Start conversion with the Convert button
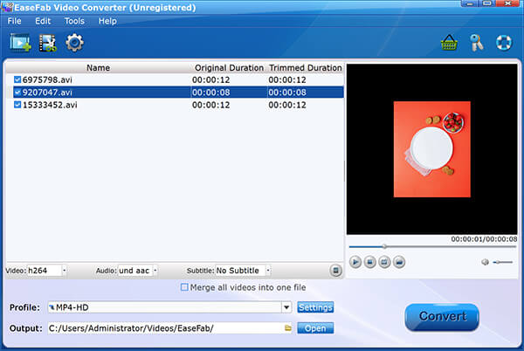Viewport: 524px width, 351px height. pos(442,317)
